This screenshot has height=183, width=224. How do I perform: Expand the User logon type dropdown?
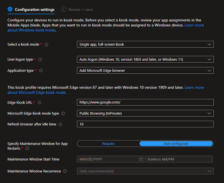coord(145,59)
